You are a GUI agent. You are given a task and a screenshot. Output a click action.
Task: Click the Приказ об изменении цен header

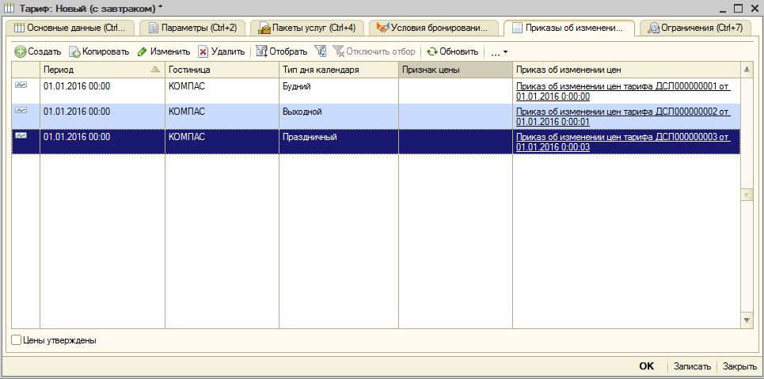[626, 70]
